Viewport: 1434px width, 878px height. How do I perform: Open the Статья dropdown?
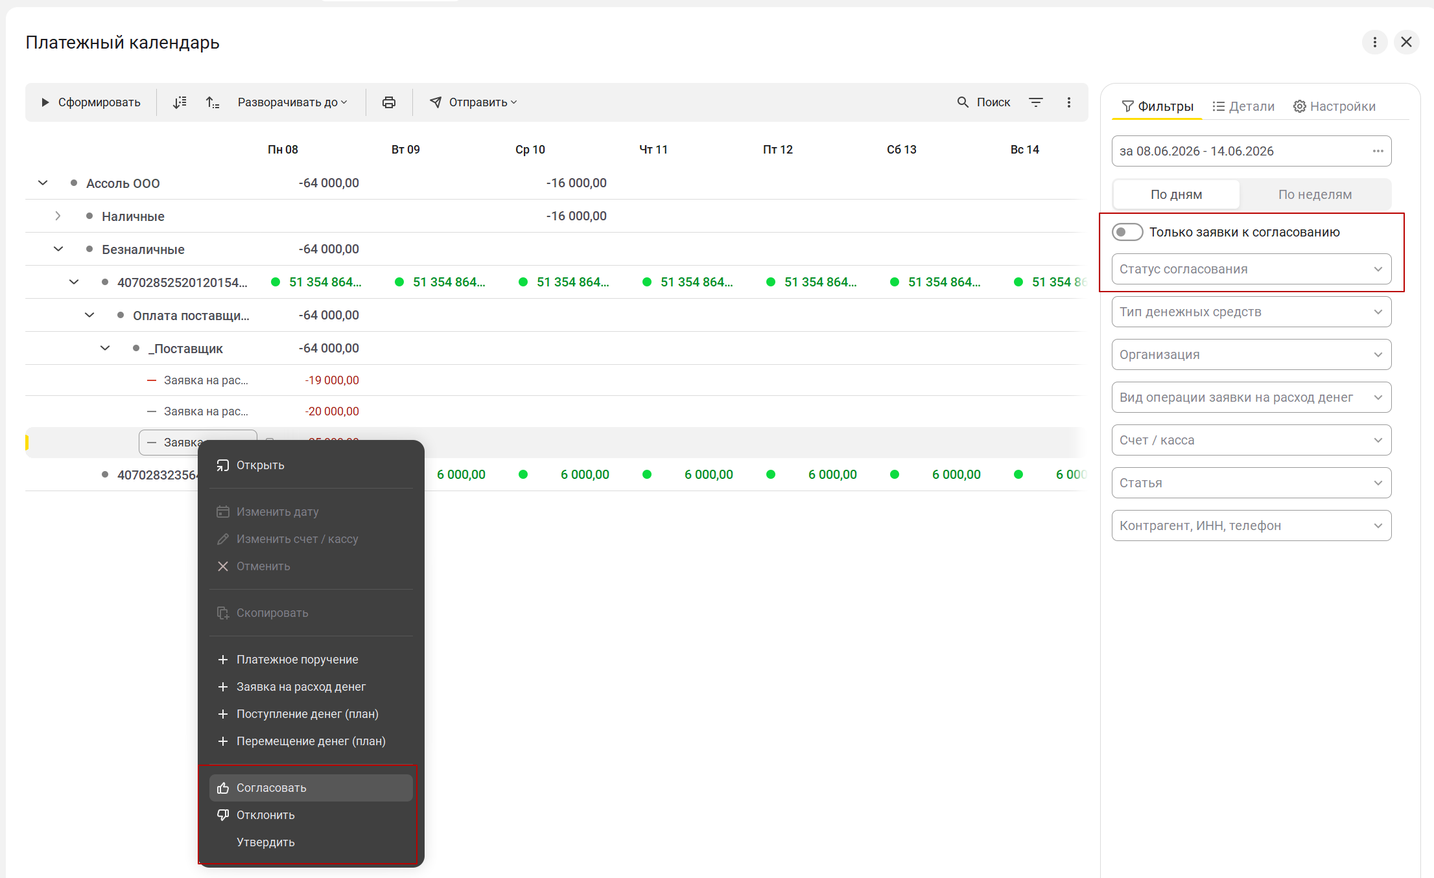point(1251,483)
